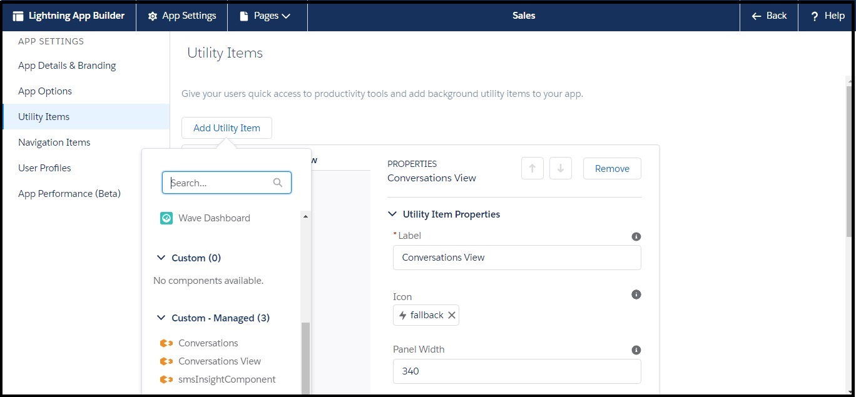Move utility item down with arrow button
The height and width of the screenshot is (397, 856).
(561, 168)
